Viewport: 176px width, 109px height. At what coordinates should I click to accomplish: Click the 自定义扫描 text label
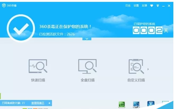136,80
